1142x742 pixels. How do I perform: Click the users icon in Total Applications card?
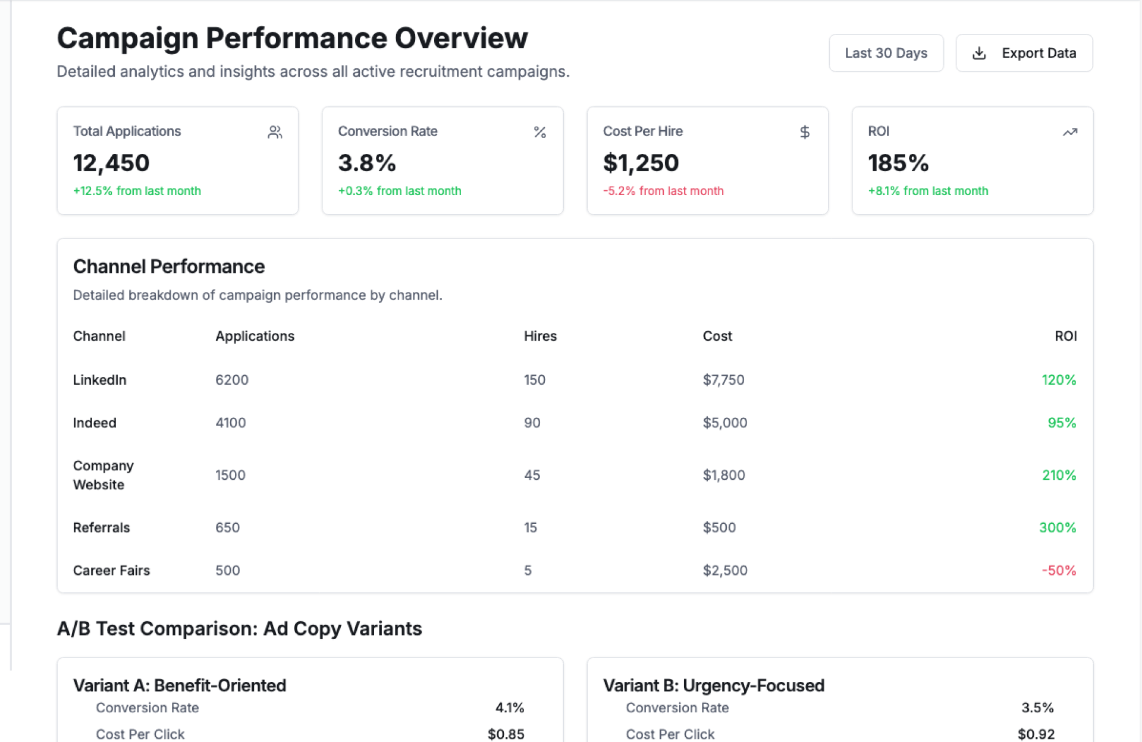[x=275, y=132]
